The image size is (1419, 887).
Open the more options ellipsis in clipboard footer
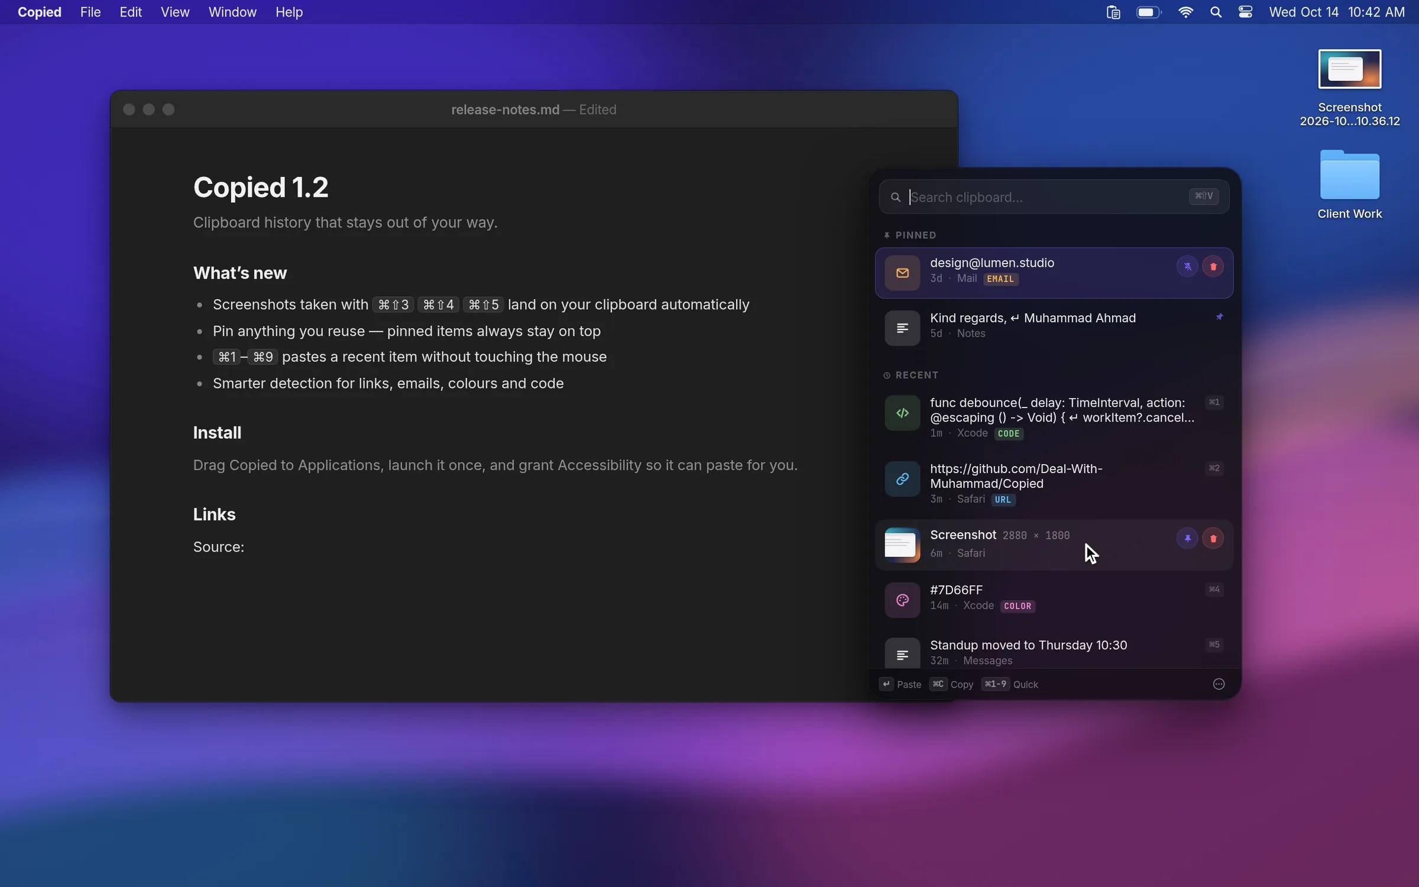coord(1219,684)
